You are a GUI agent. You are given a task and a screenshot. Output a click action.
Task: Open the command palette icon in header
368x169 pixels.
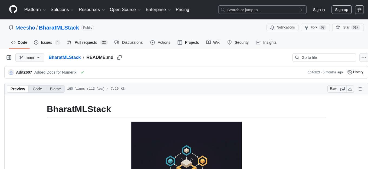point(359,10)
